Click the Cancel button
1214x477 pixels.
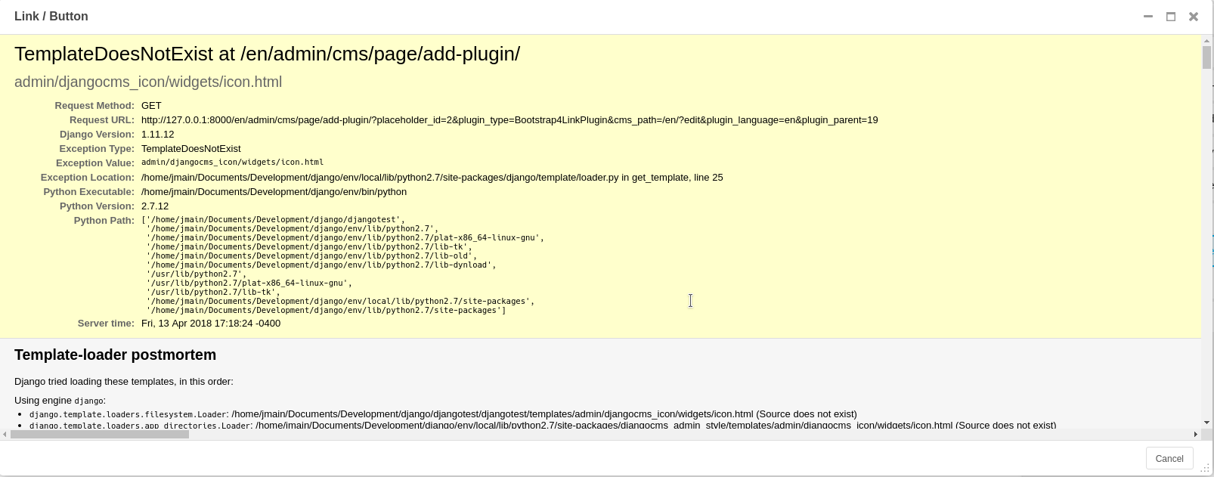[x=1169, y=459]
